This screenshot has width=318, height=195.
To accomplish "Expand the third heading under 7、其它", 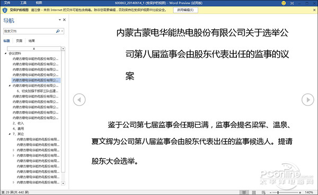I will pos(14,150).
